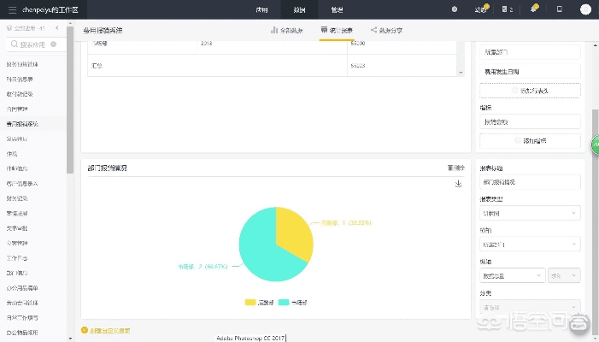
Task: Click the 添加指标 dashed button
Action: coord(530,140)
